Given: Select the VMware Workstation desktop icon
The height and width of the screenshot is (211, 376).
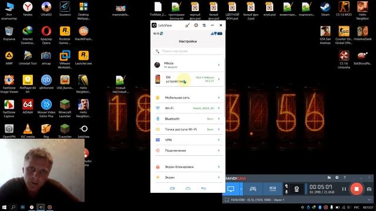Looking at the screenshot, I should click(x=65, y=60).
